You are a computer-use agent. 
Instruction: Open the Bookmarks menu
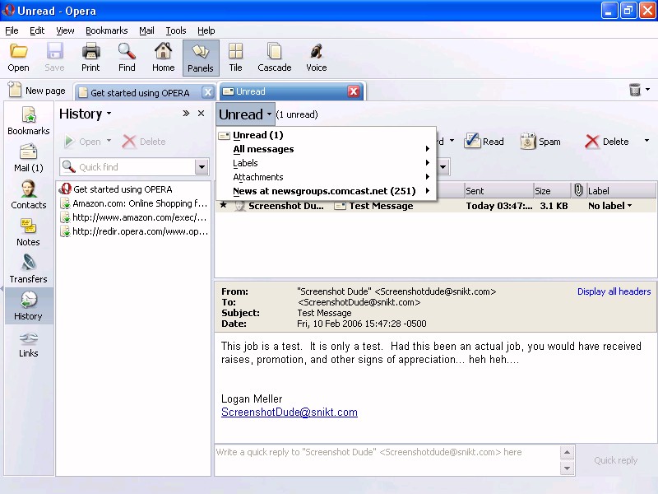point(106,30)
